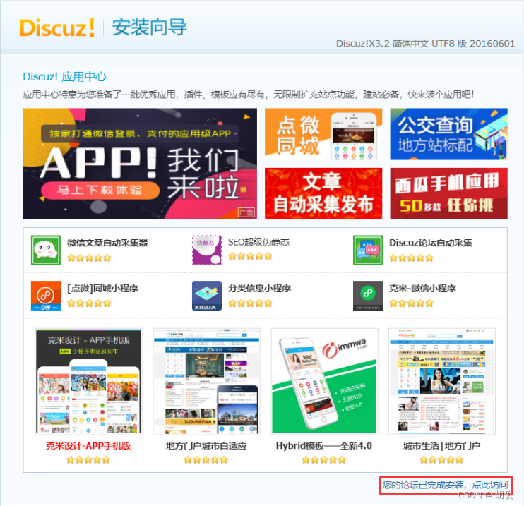The width and height of the screenshot is (524, 506).
Task: Click star rating under 微信文章自动采集器
Action: [x=89, y=258]
